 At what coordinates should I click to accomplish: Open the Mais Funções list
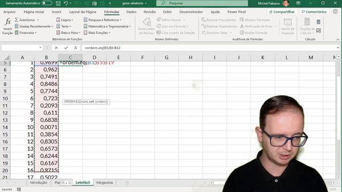coord(97,33)
